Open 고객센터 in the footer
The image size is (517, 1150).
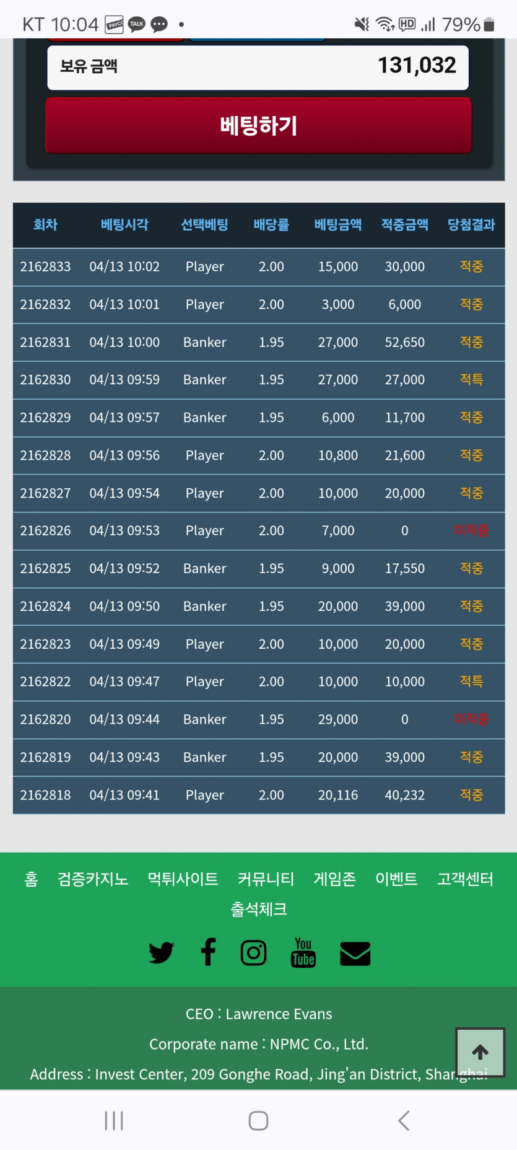465,879
